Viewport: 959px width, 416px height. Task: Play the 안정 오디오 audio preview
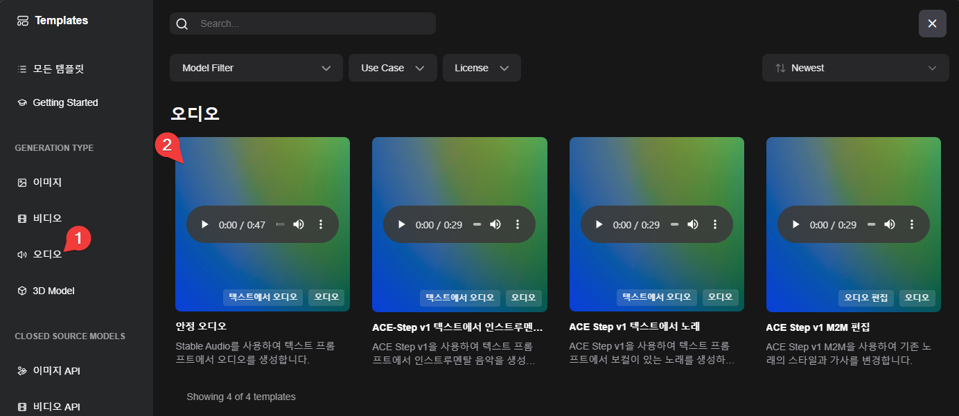(x=204, y=224)
